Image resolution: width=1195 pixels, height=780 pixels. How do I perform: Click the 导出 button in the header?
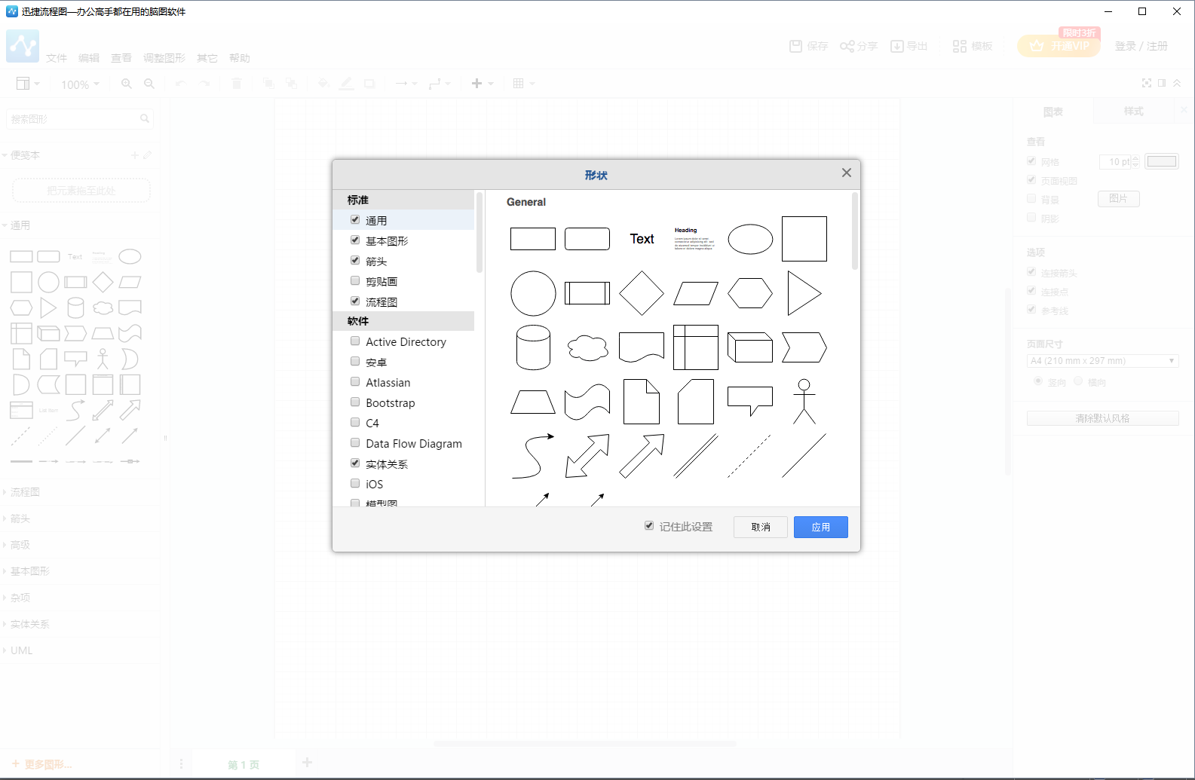click(x=909, y=46)
